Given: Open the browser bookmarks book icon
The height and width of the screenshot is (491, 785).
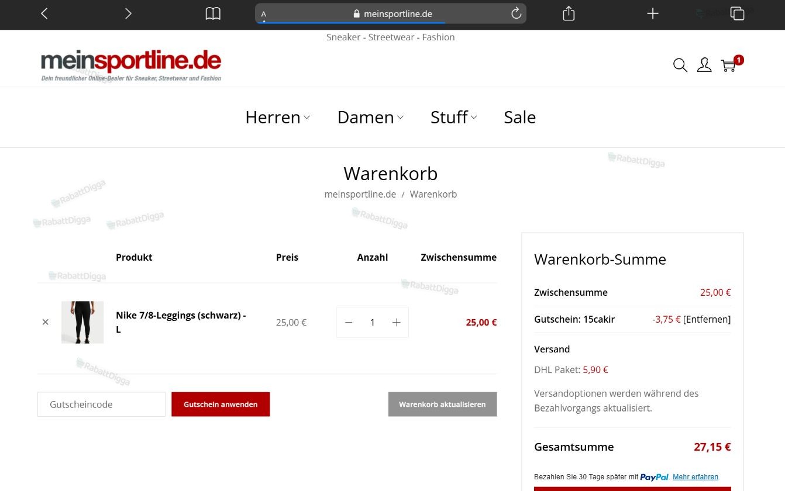Looking at the screenshot, I should pos(213,13).
